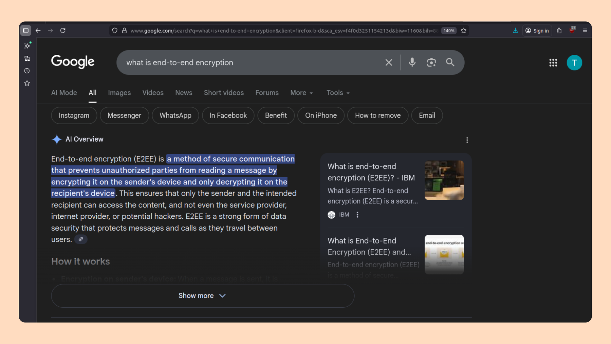
Task: Expand AI Overview with Show more
Action: tap(203, 296)
